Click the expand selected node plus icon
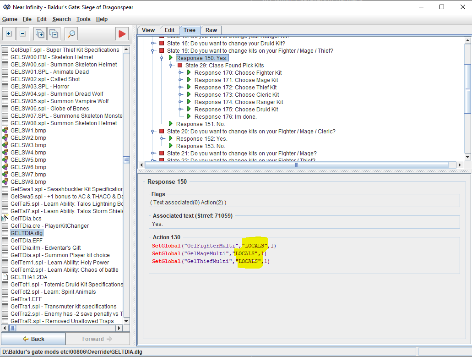Screen dimensions: 472x357 click(x=9, y=33)
